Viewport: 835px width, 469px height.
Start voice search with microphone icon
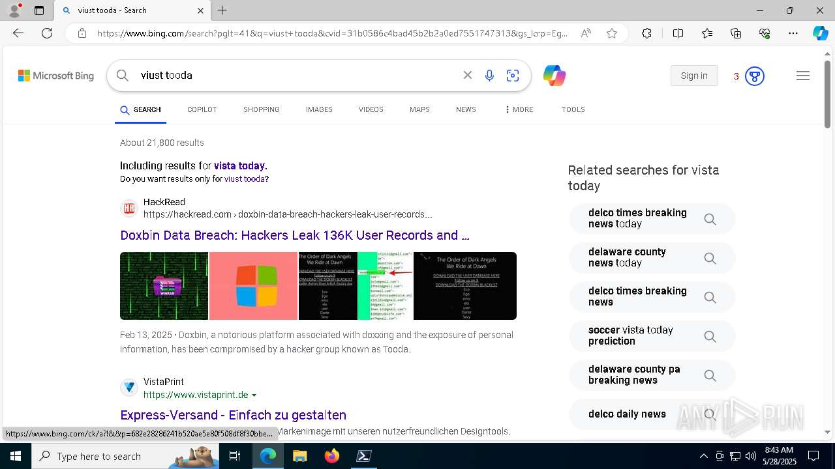tap(489, 76)
